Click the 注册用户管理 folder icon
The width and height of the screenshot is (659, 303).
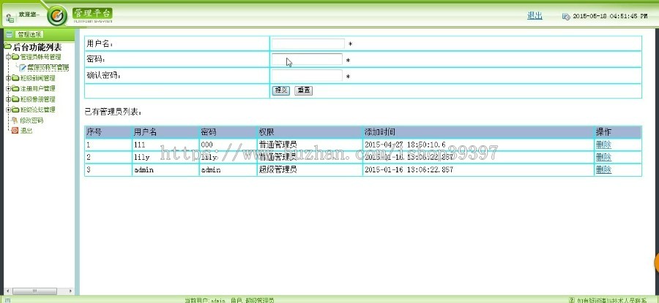(x=15, y=88)
